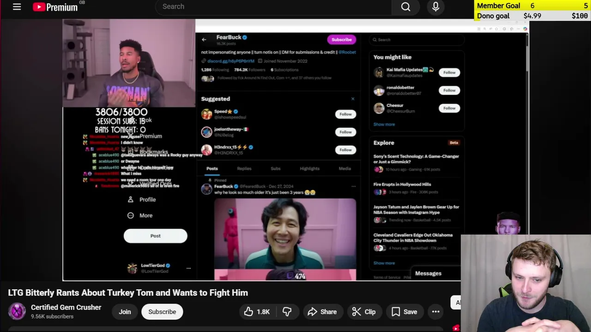
Task: Select the Subs tab on profile
Action: pyautogui.click(x=276, y=169)
